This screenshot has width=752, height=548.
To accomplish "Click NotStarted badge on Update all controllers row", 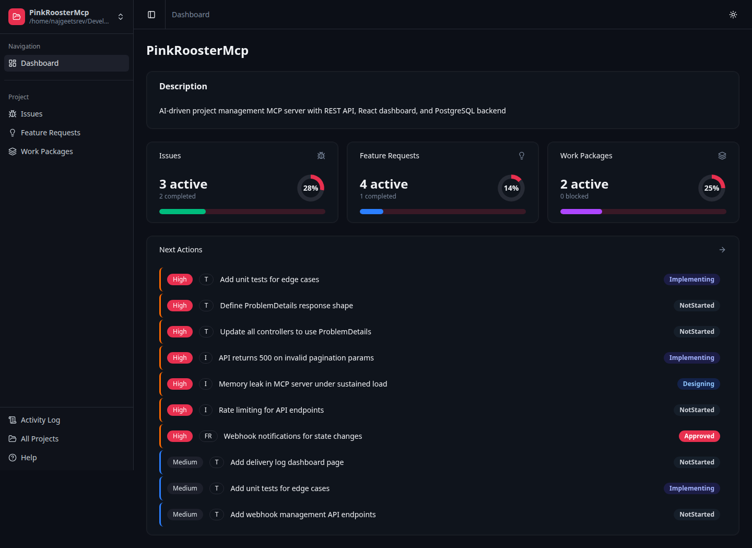I will click(697, 332).
